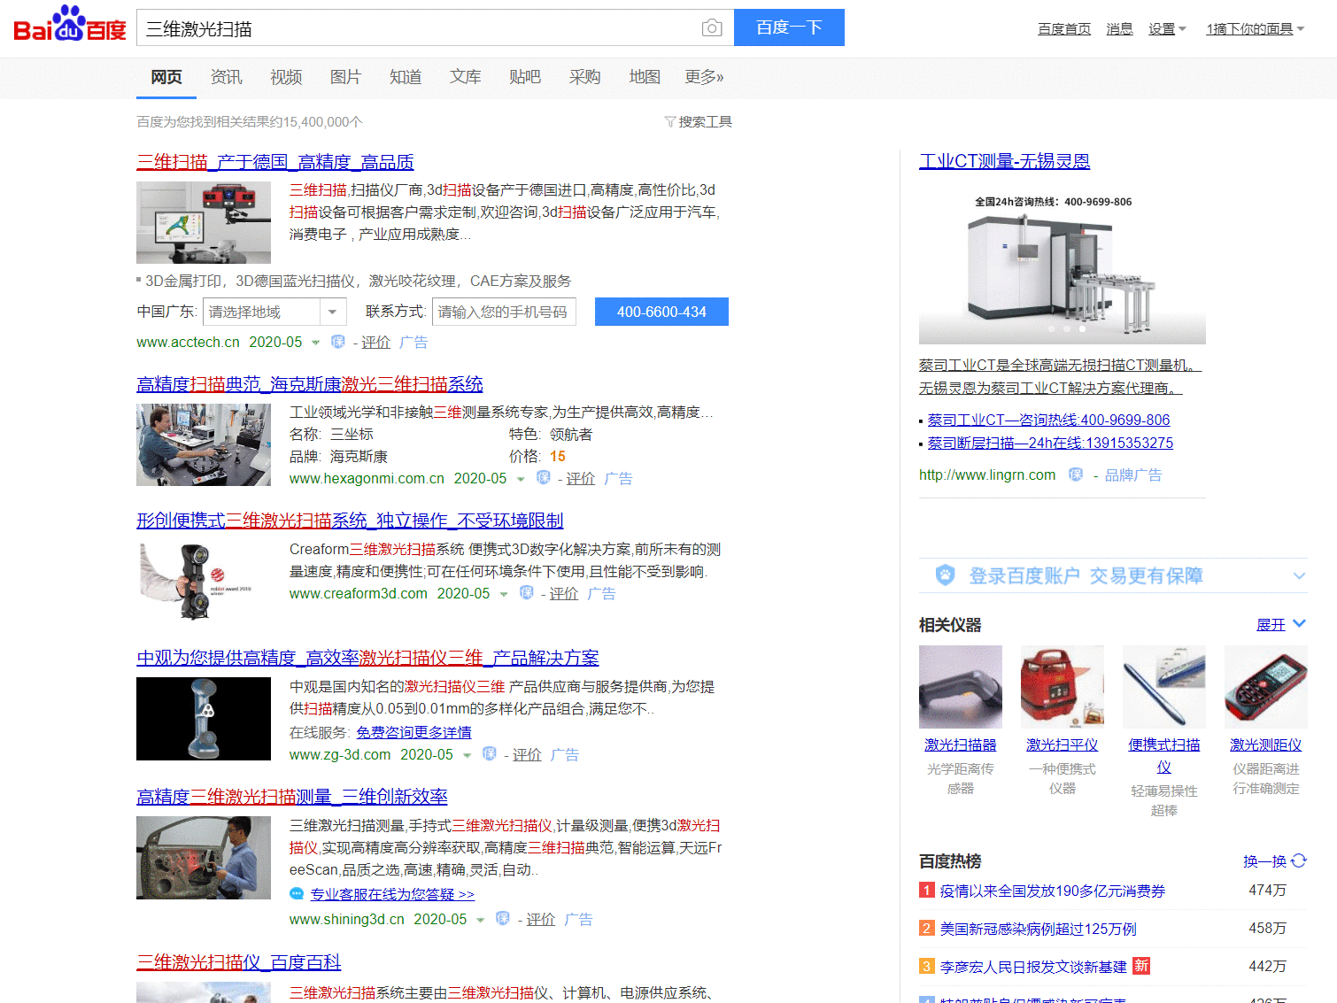
Task: Open 三维激光扫描仪_百度百科 result
Action: [x=239, y=962]
